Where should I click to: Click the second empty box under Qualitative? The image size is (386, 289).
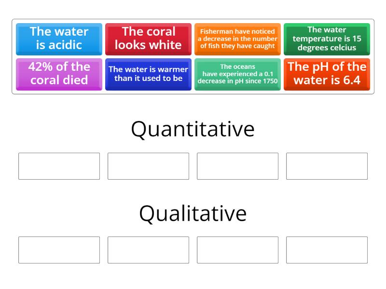click(x=148, y=250)
